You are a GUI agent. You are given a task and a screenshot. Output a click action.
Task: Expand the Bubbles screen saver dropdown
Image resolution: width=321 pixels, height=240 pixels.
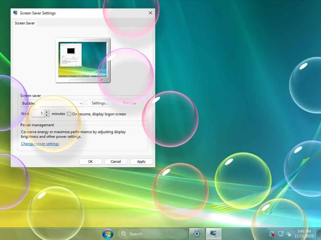pos(52,103)
